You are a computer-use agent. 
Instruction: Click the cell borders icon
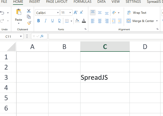67,21
